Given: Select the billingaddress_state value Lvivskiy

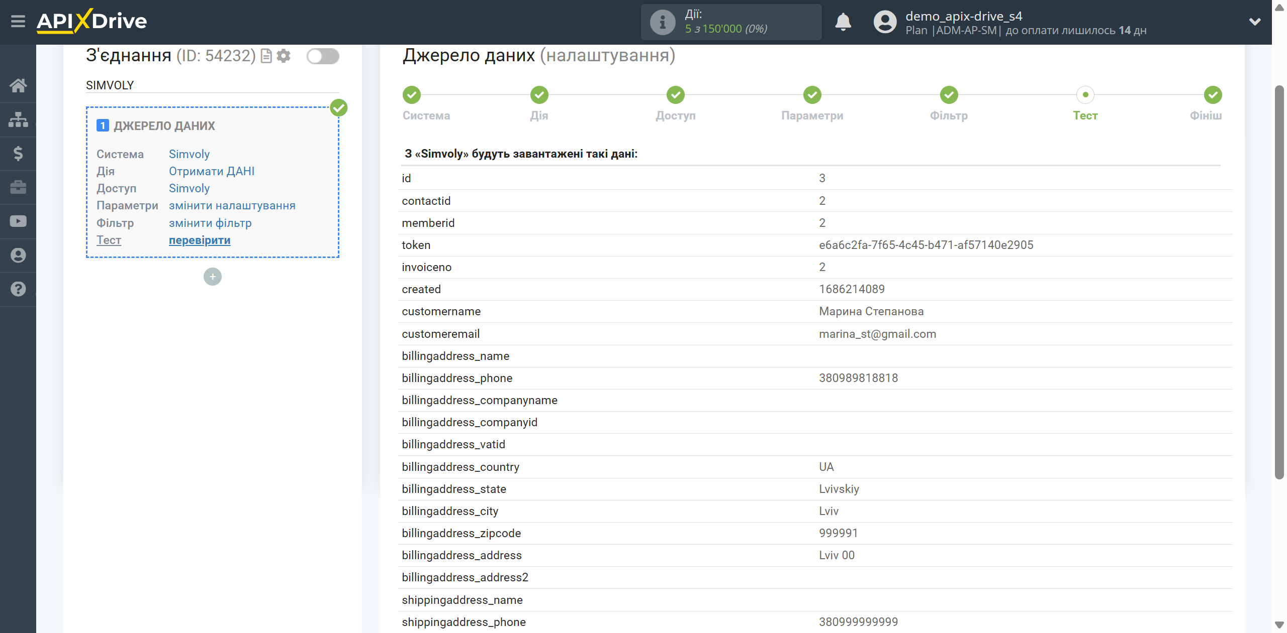Looking at the screenshot, I should pos(839,489).
